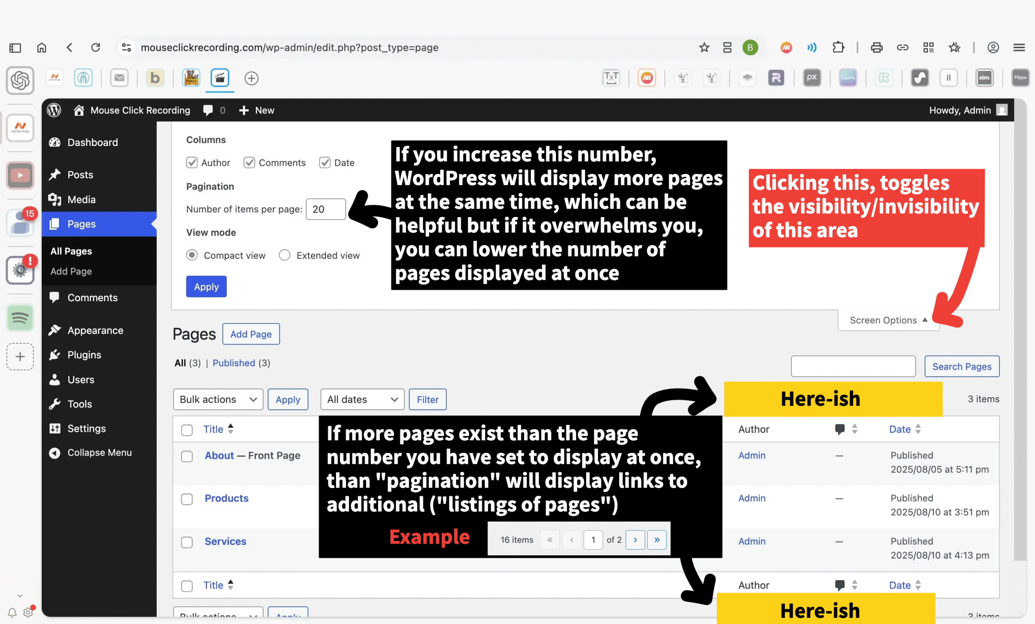This screenshot has width=1035, height=624.
Task: Click the items per page field
Action: tap(325, 209)
